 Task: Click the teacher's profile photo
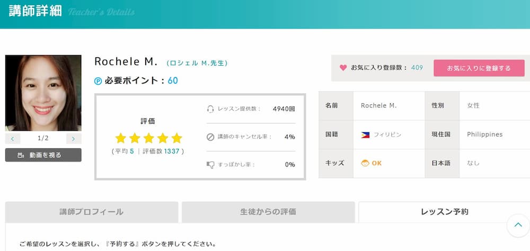click(43, 93)
